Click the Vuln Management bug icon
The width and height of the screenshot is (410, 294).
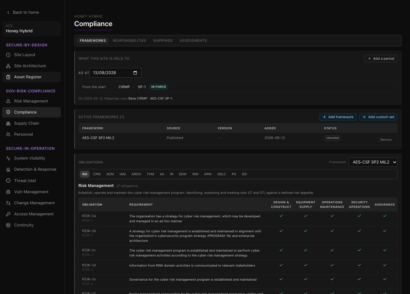[8, 192]
